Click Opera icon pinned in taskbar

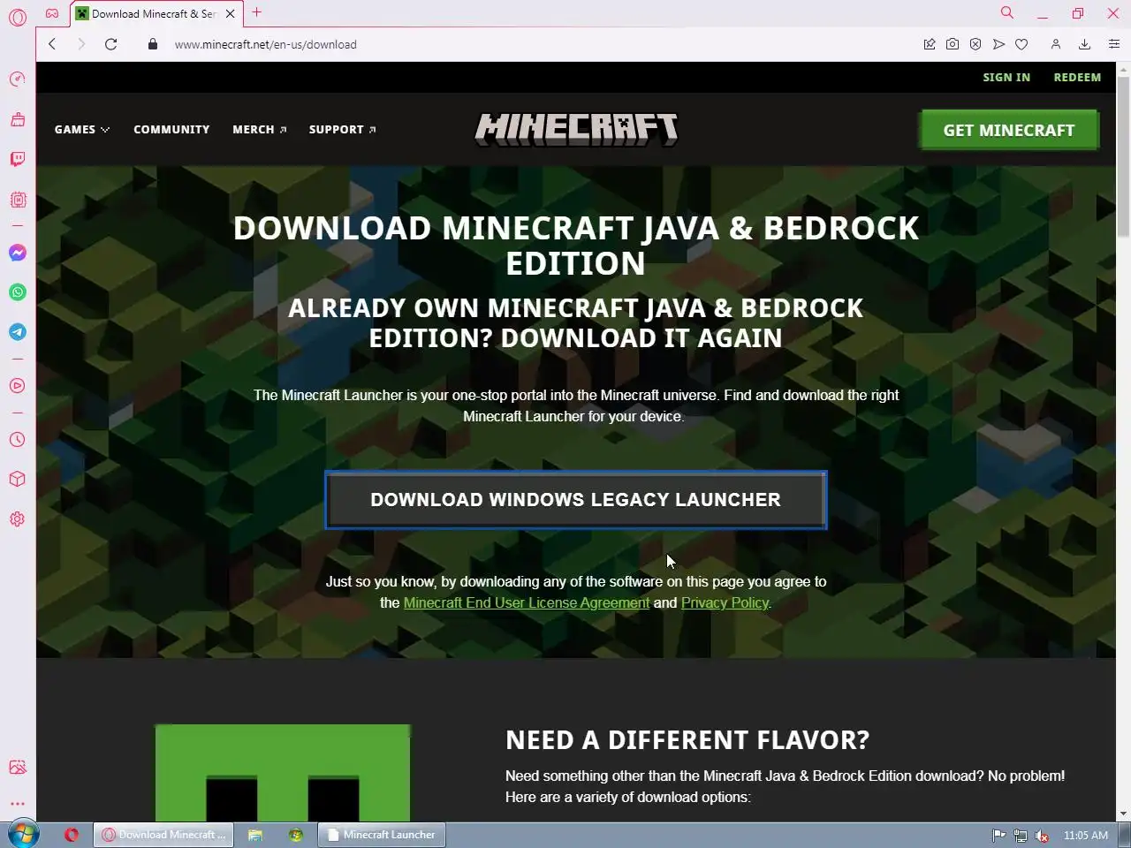coord(72,835)
